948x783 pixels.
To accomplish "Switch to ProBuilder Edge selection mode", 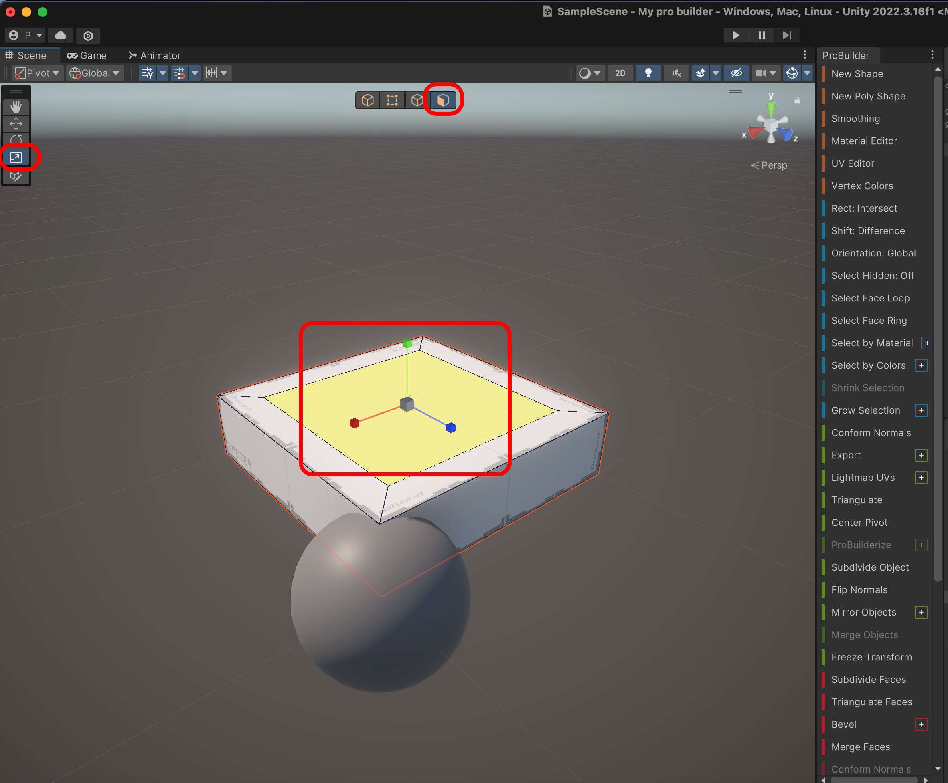I will point(417,100).
